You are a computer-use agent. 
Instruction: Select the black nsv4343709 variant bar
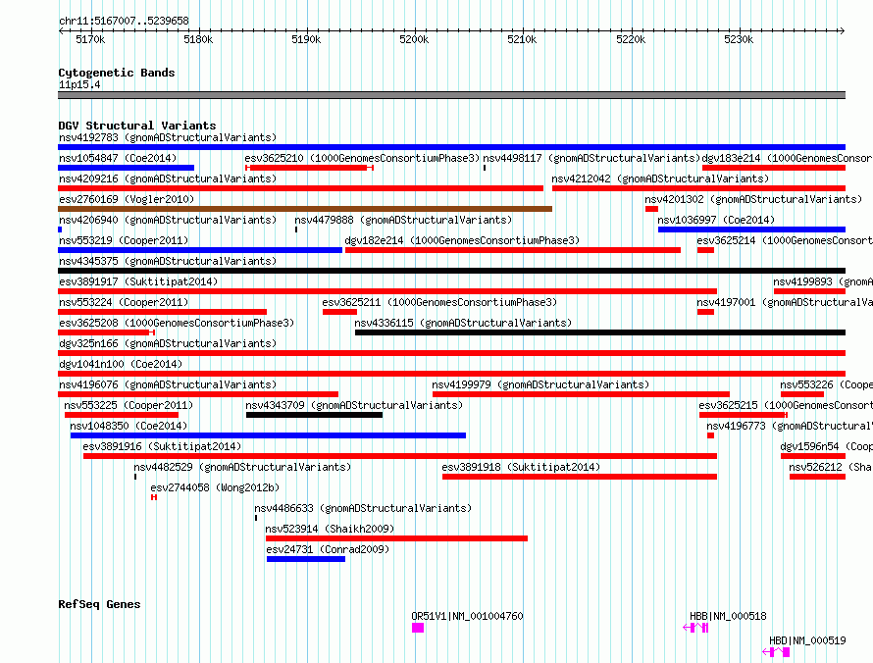(x=314, y=415)
